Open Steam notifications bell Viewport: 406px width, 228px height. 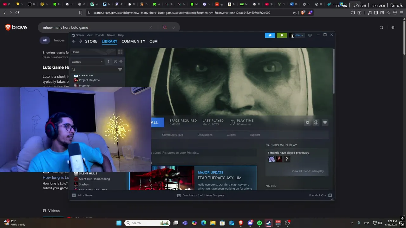pyautogui.click(x=282, y=35)
